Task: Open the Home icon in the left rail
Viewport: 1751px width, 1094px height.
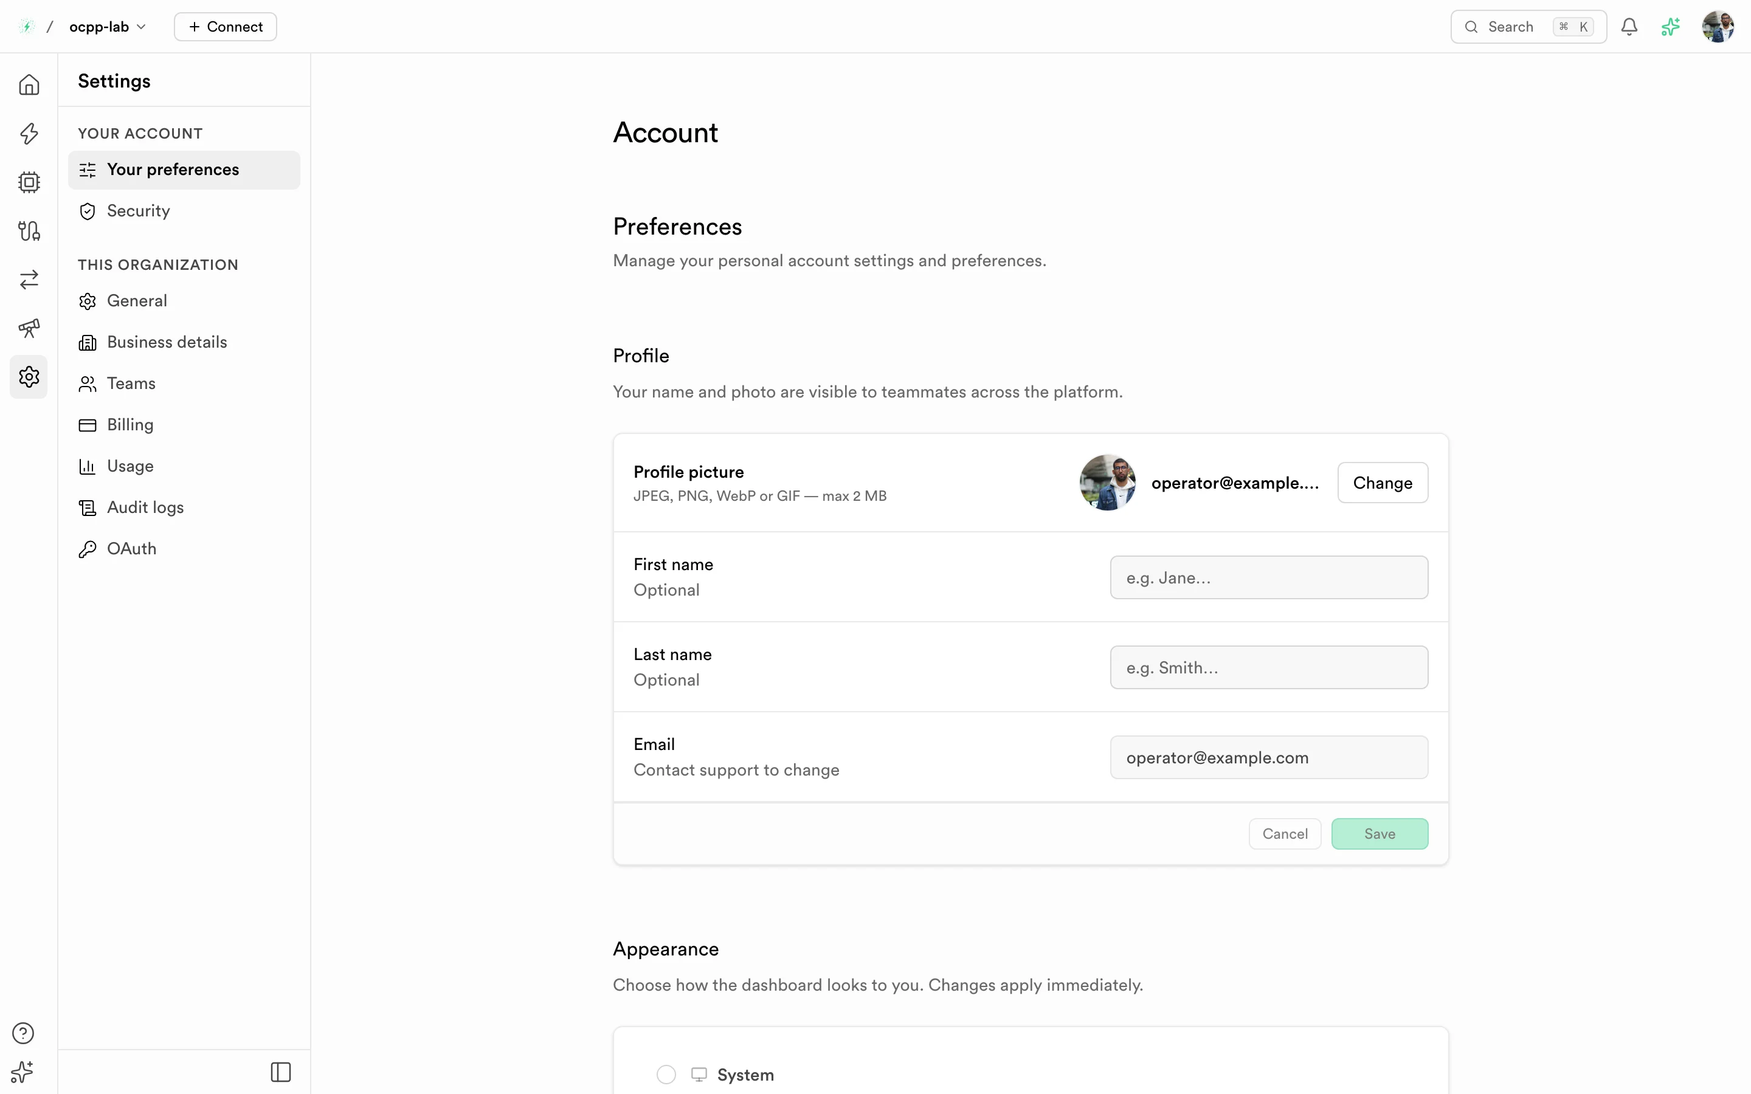Action: pyautogui.click(x=29, y=84)
